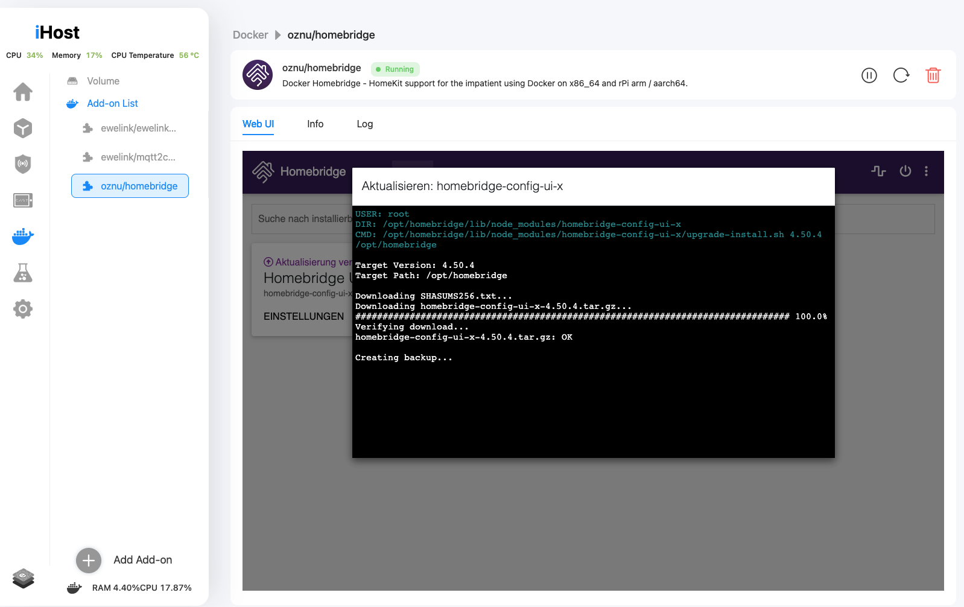Image resolution: width=964 pixels, height=607 pixels.
Task: Delete the homebridge add-on with trash icon
Action: click(x=933, y=75)
